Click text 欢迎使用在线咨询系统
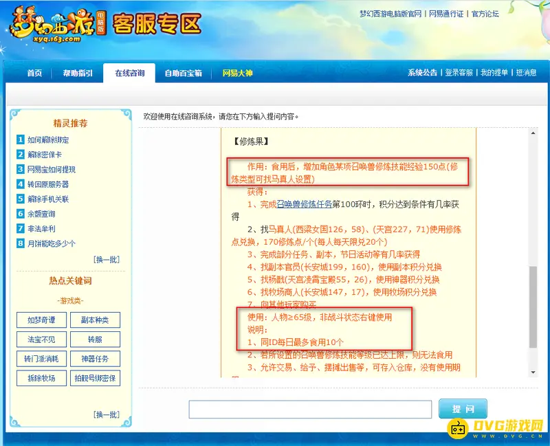This screenshot has width=550, height=446. [178, 116]
